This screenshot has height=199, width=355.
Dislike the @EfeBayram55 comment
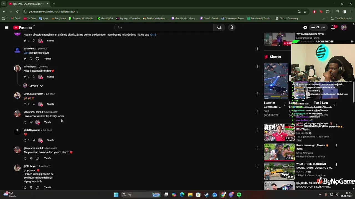click(x=34, y=140)
